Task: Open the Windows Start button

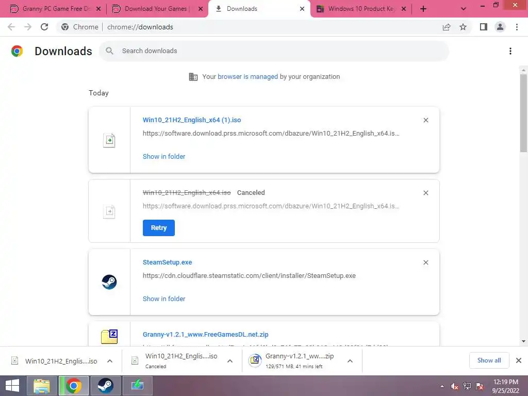Action: [x=12, y=386]
